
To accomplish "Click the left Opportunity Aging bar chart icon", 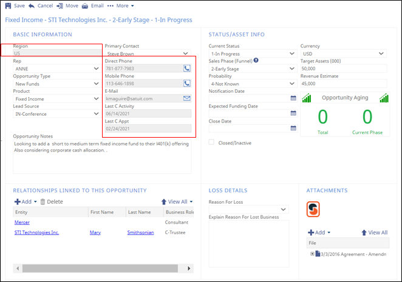I will (x=307, y=98).
